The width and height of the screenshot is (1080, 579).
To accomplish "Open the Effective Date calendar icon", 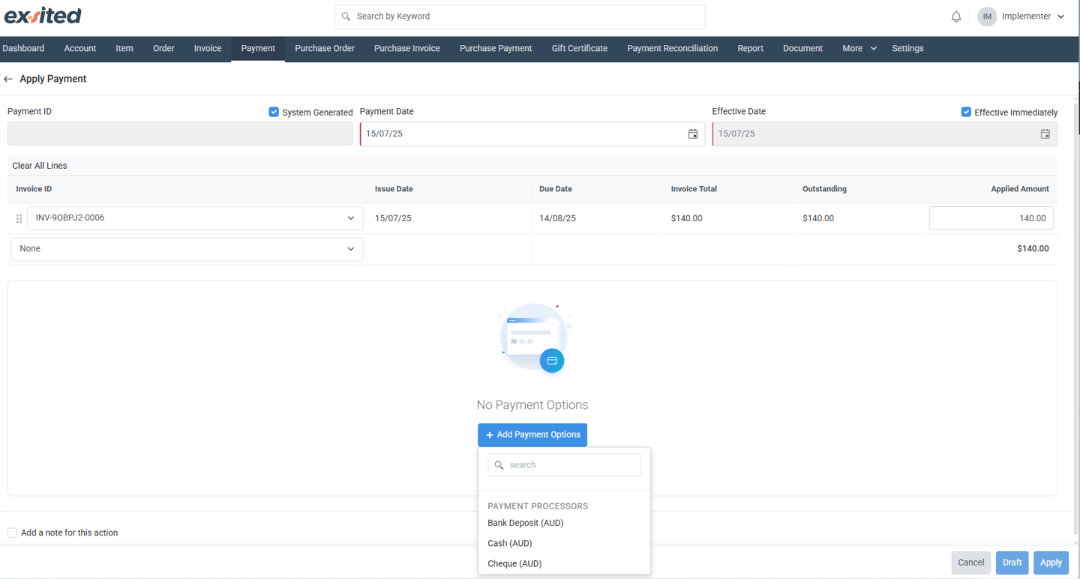I will pos(1045,134).
